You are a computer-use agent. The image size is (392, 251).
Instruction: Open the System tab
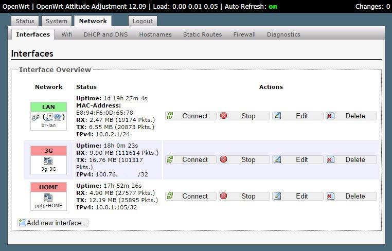(x=57, y=21)
